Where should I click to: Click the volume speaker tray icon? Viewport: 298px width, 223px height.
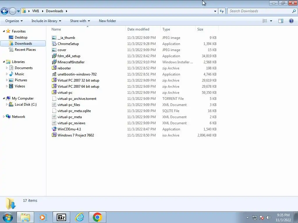(268, 217)
